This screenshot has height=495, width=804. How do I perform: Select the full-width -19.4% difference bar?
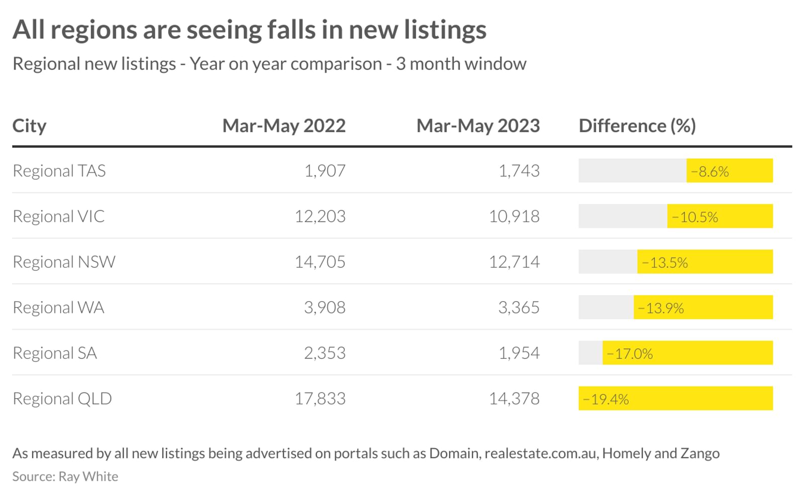point(675,399)
